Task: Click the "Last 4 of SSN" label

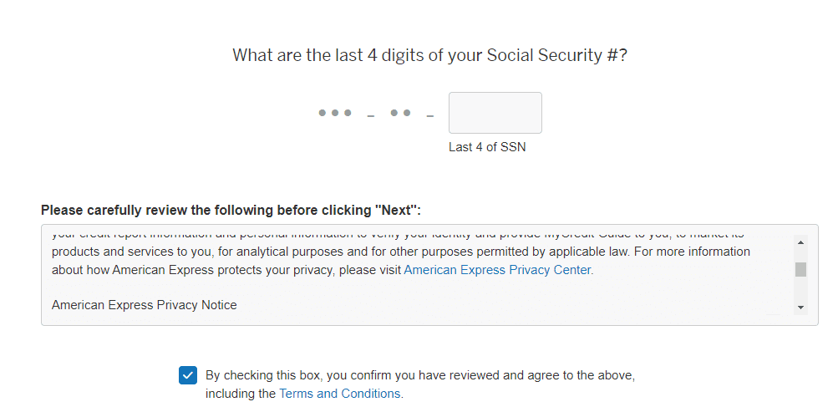Action: pyautogui.click(x=487, y=147)
